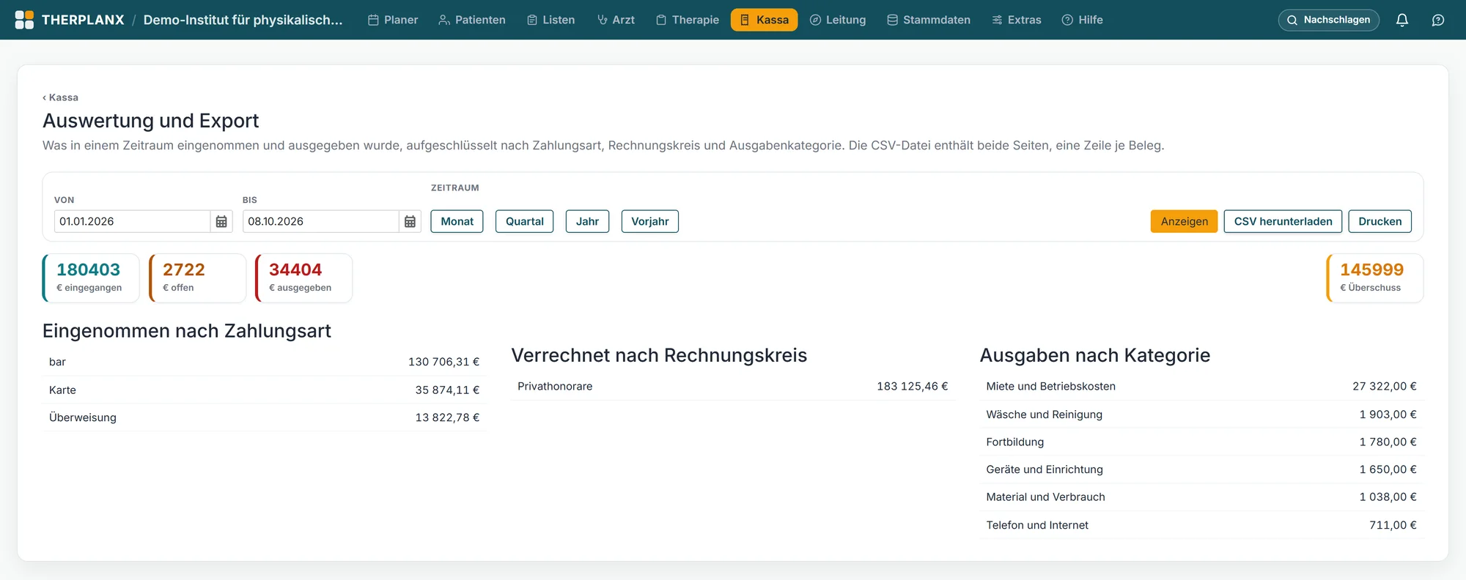Open the Leitung menu
This screenshot has height=580, width=1466.
[838, 20]
